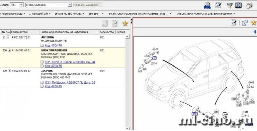Click the Название/дополнительная информация column header

pyautogui.click(x=69, y=32)
